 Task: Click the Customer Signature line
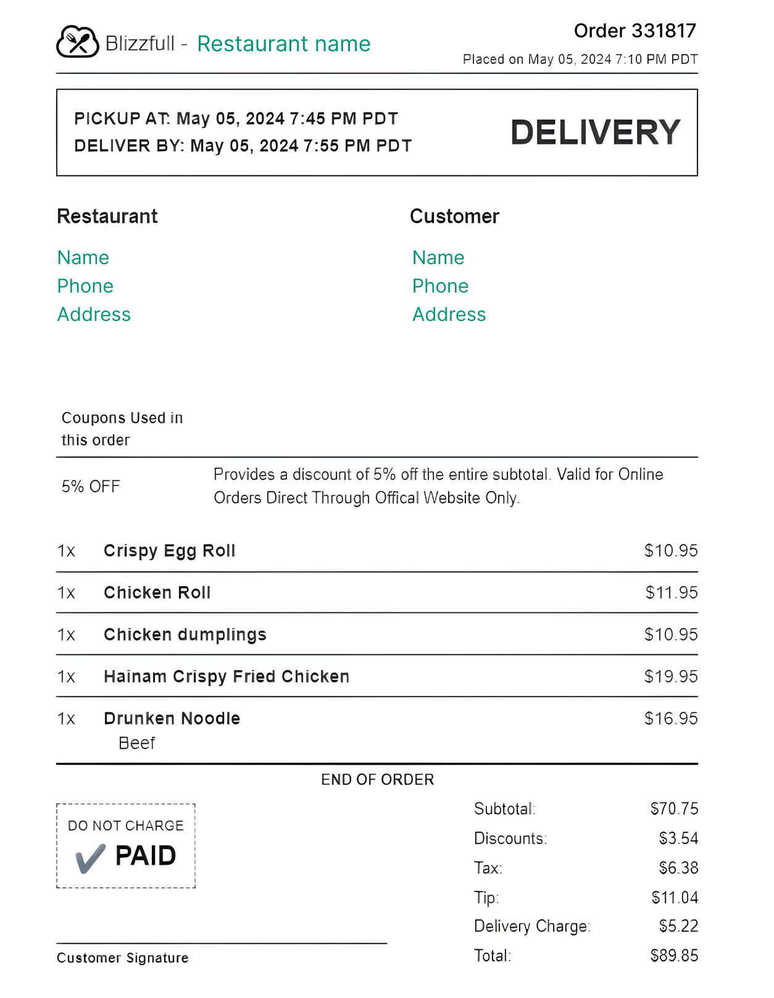(222, 943)
